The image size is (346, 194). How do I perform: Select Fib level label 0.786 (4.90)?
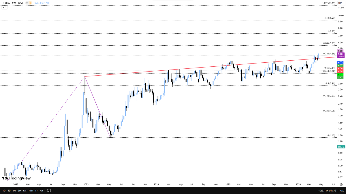click(329, 54)
